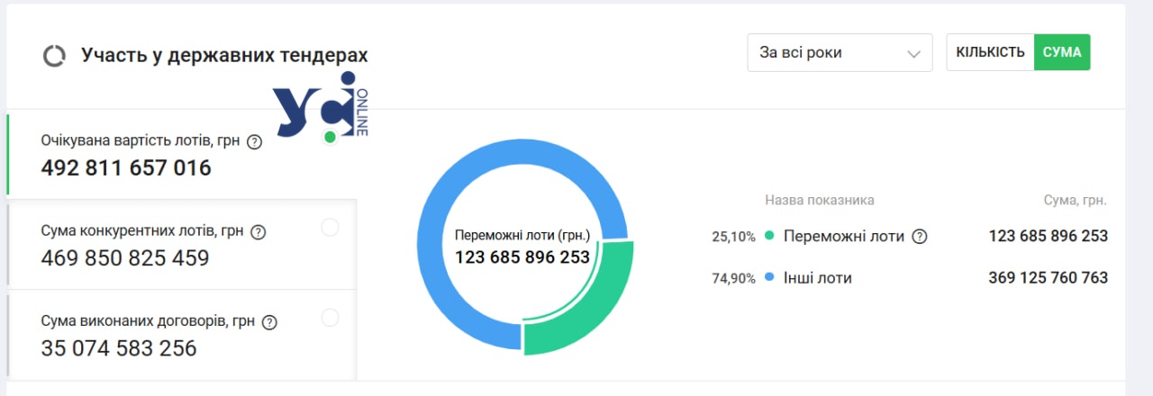Select the Очікувана вартість лотів radio button
Image resolution: width=1153 pixels, height=396 pixels.
point(330,137)
